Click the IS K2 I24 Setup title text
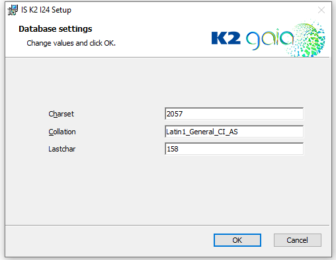 46,10
